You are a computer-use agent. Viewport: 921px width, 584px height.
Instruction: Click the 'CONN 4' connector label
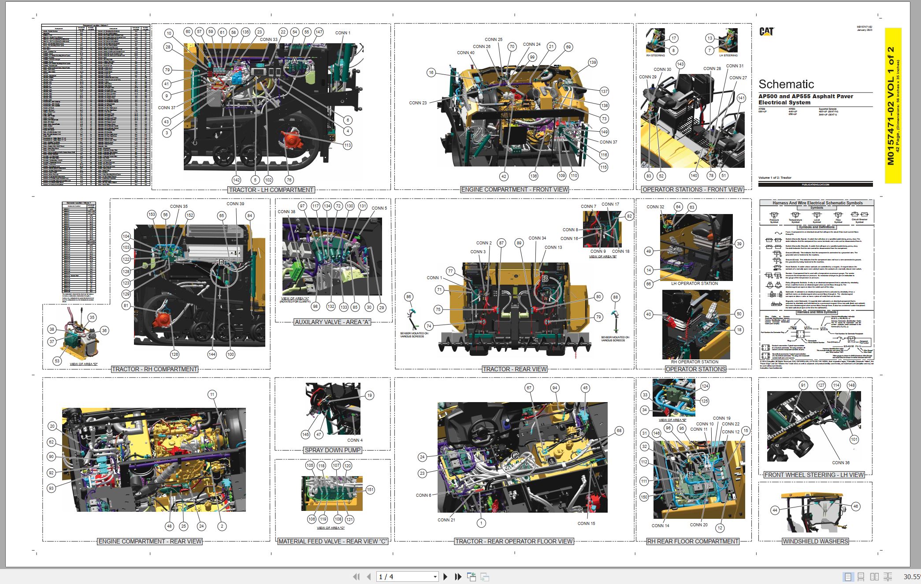(355, 440)
